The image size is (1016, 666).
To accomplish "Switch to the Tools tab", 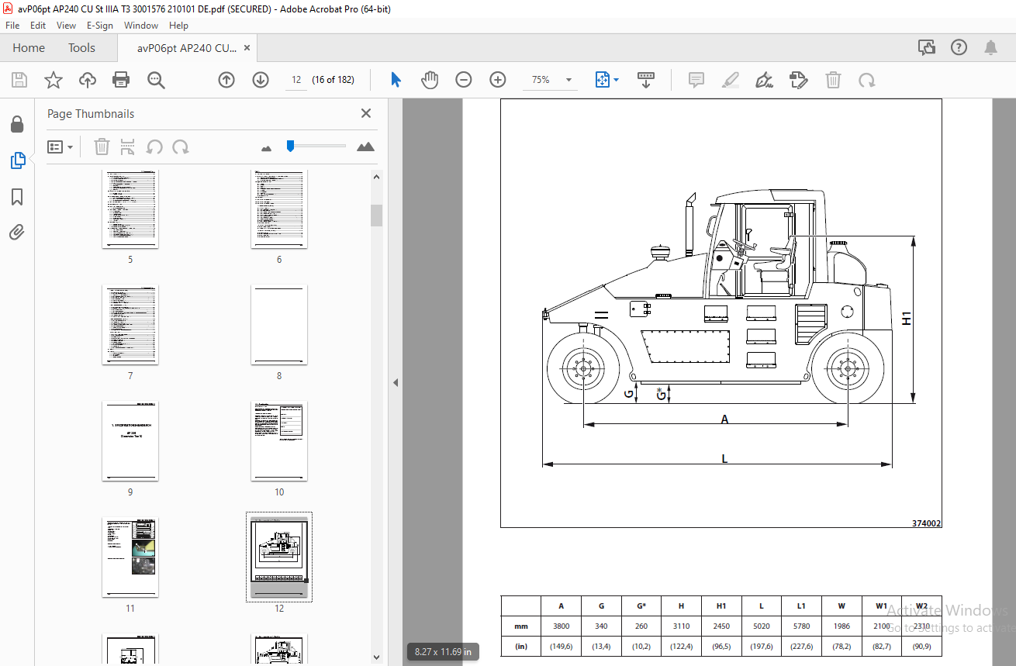I will 81,48.
